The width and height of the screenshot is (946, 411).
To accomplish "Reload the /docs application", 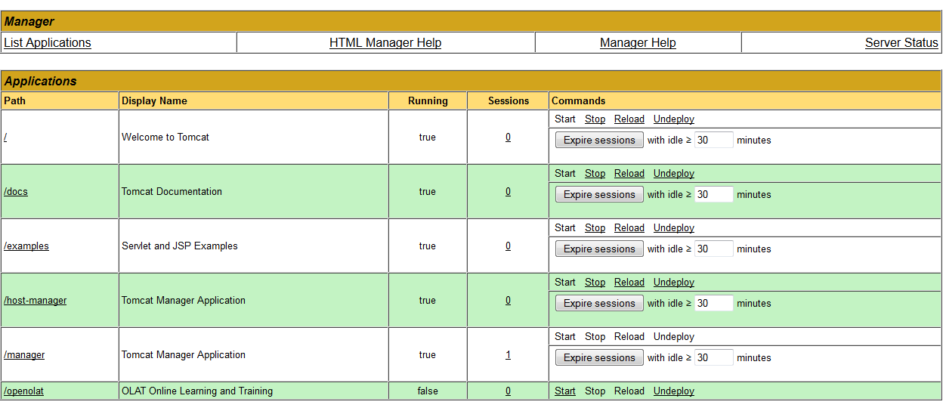I will (x=629, y=174).
